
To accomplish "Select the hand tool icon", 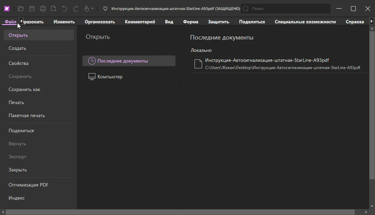I will coord(86,9).
